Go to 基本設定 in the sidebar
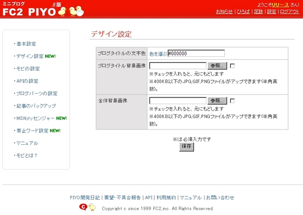The image size is (303, 215). [26, 44]
